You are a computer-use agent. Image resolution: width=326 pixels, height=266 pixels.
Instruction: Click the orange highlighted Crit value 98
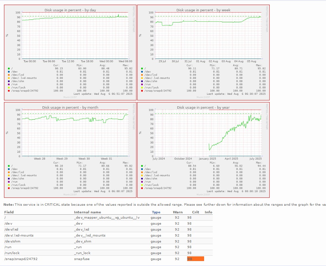[x=195, y=259]
